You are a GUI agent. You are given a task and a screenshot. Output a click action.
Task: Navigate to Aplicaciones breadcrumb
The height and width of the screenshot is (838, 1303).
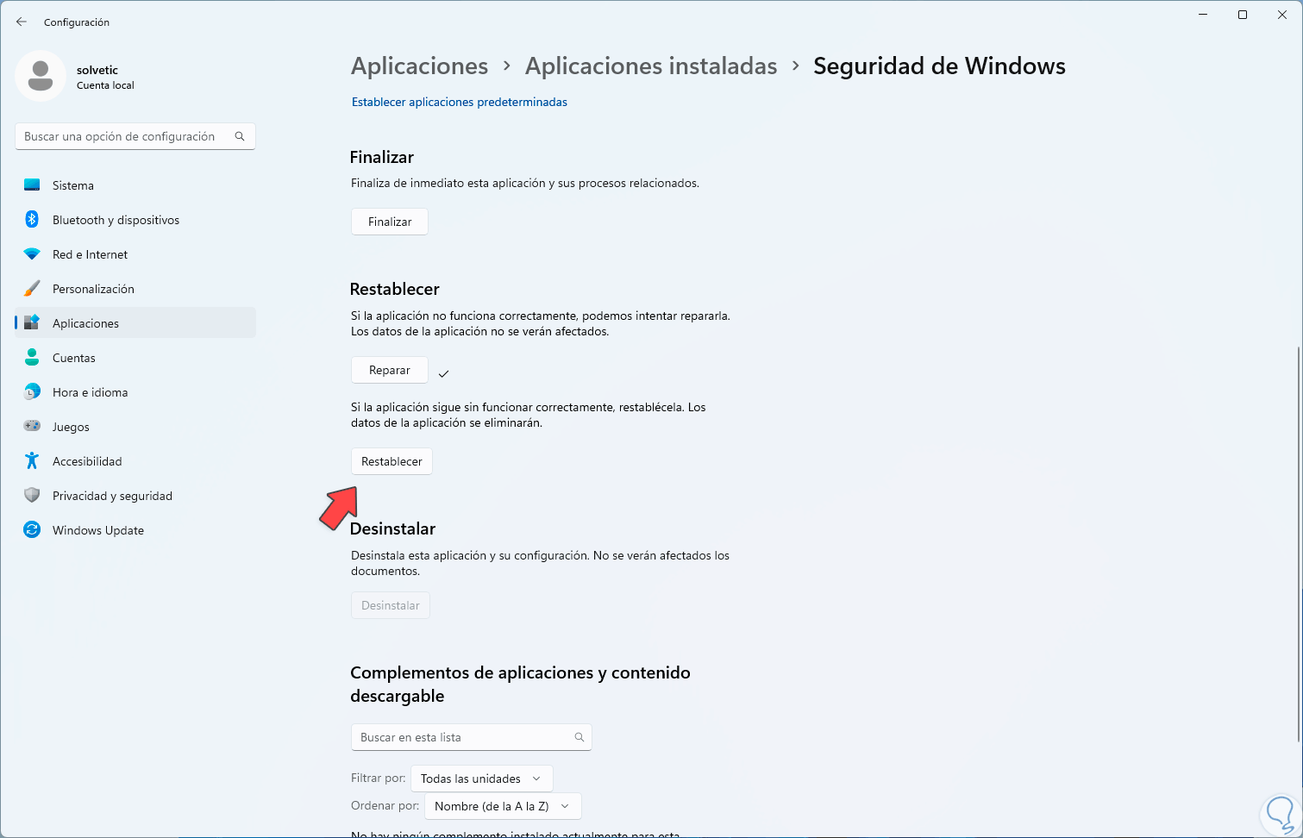pos(420,66)
